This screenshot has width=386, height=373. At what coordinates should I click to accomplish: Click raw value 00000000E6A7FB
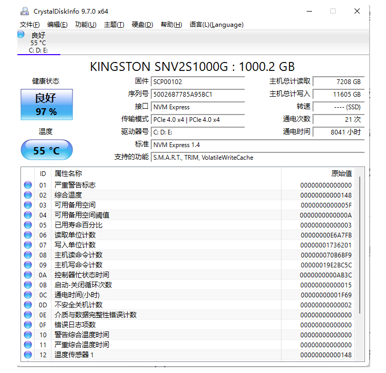326,235
